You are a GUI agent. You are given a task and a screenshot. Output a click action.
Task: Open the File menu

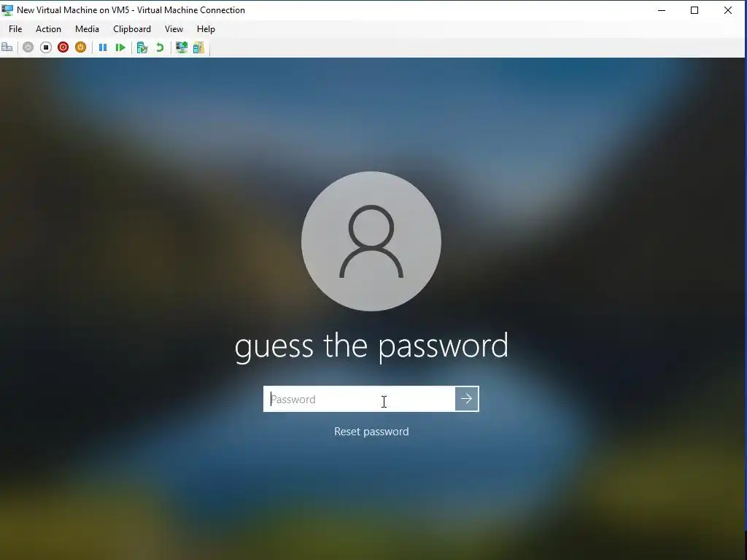[15, 29]
